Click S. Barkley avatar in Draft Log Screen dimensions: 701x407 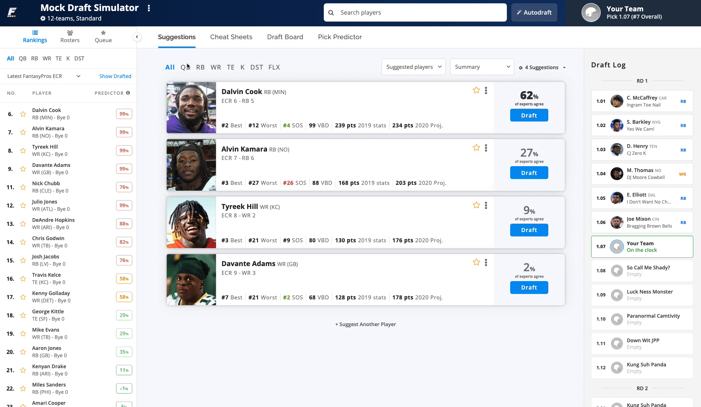pyautogui.click(x=617, y=125)
